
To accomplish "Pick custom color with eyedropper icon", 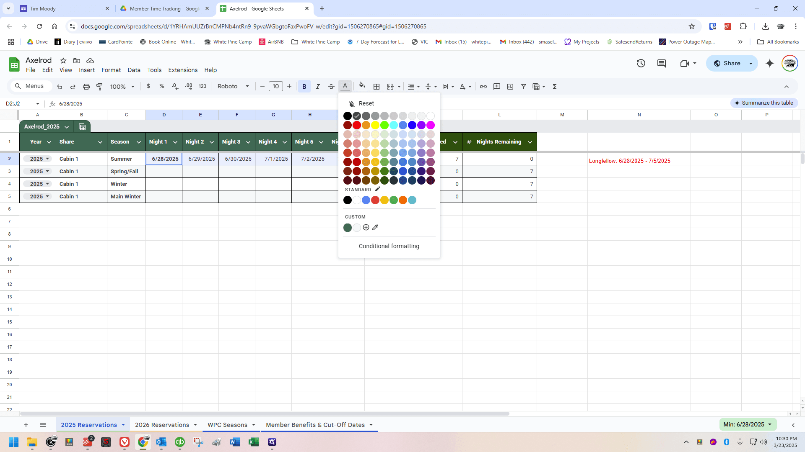I will (375, 227).
